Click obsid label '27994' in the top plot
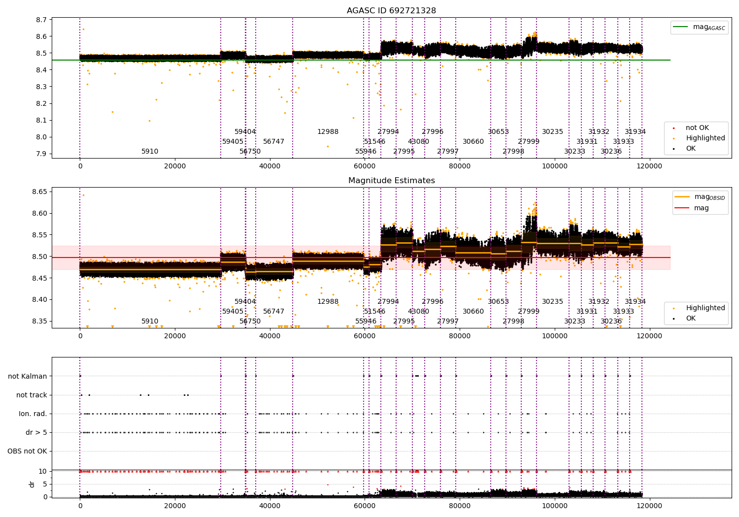 pos(388,132)
